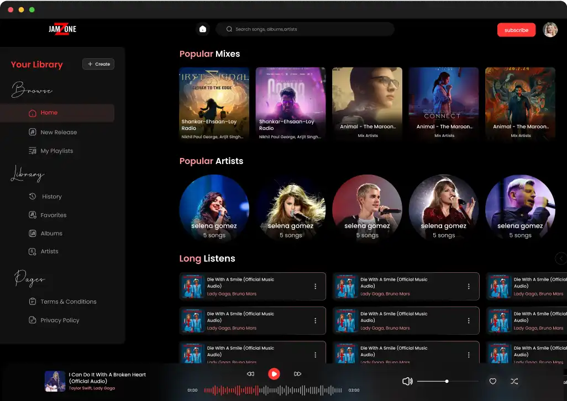The height and width of the screenshot is (401, 567).
Task: Open options for third row, second column song
Action: (469, 355)
